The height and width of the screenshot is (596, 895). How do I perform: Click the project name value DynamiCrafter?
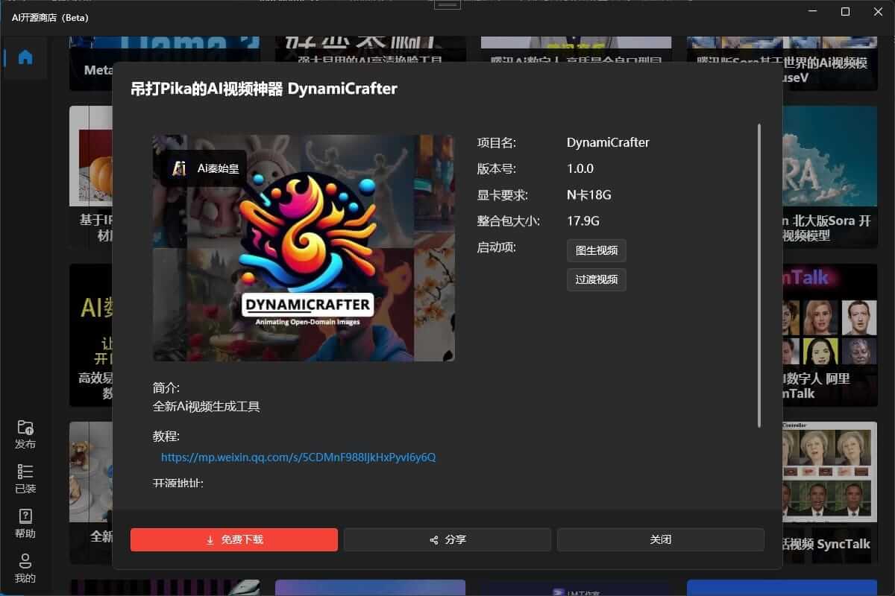[608, 142]
